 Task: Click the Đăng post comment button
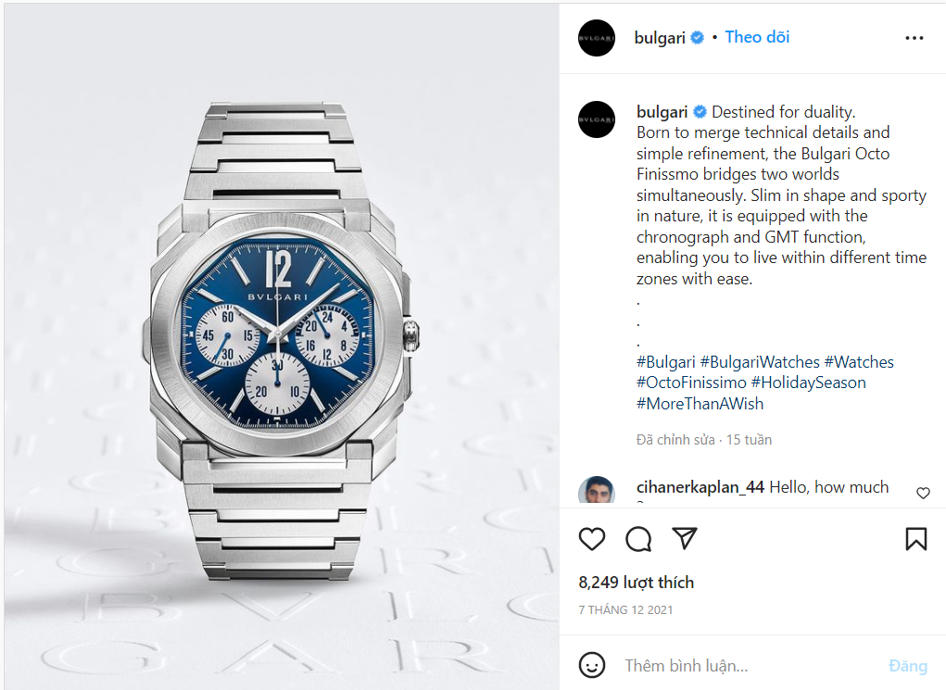click(907, 665)
